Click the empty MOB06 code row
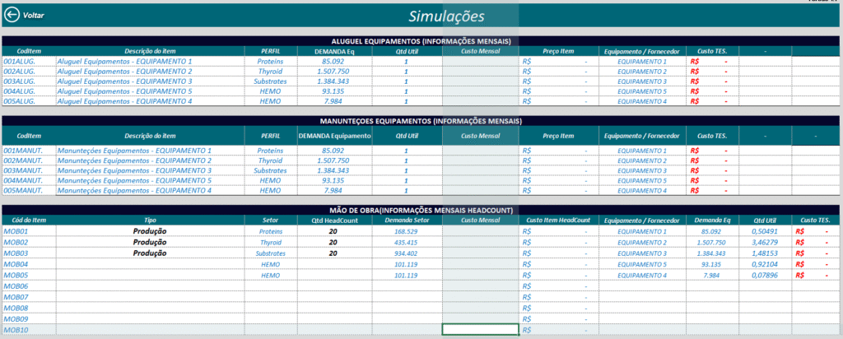Screen dimensions: 843x339 (x=16, y=286)
